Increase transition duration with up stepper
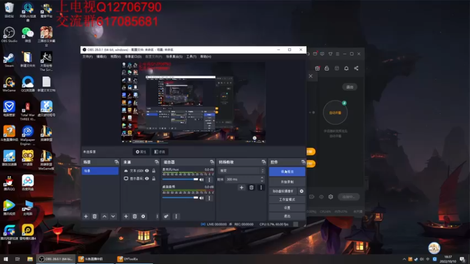This screenshot has height=264, width=470. click(262, 178)
